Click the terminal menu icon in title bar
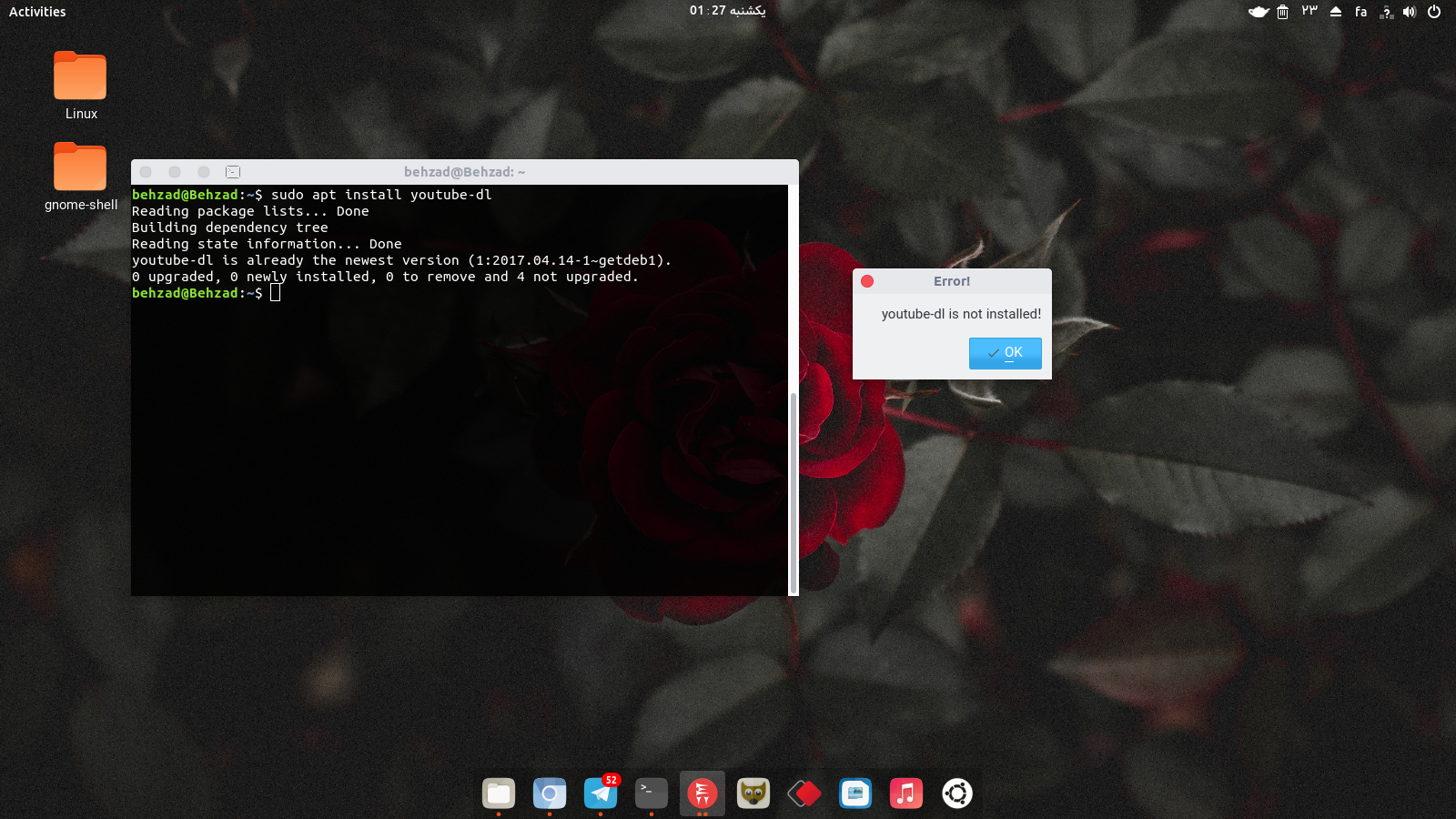 233,172
